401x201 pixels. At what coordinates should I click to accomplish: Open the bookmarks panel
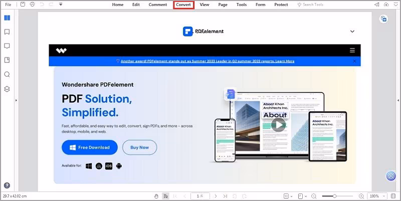click(7, 32)
